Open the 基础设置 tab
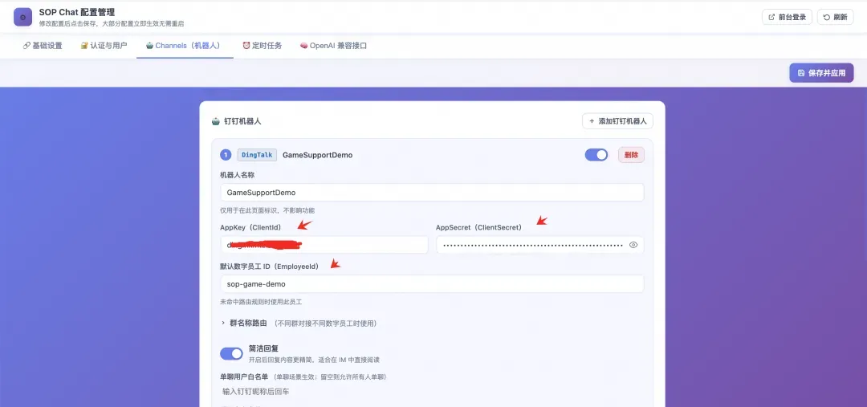 [x=43, y=46]
